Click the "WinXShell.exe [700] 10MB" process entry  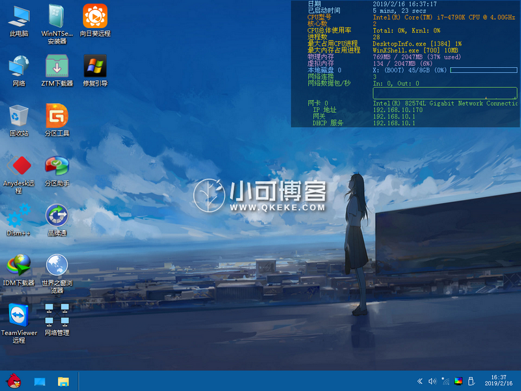[415, 51]
